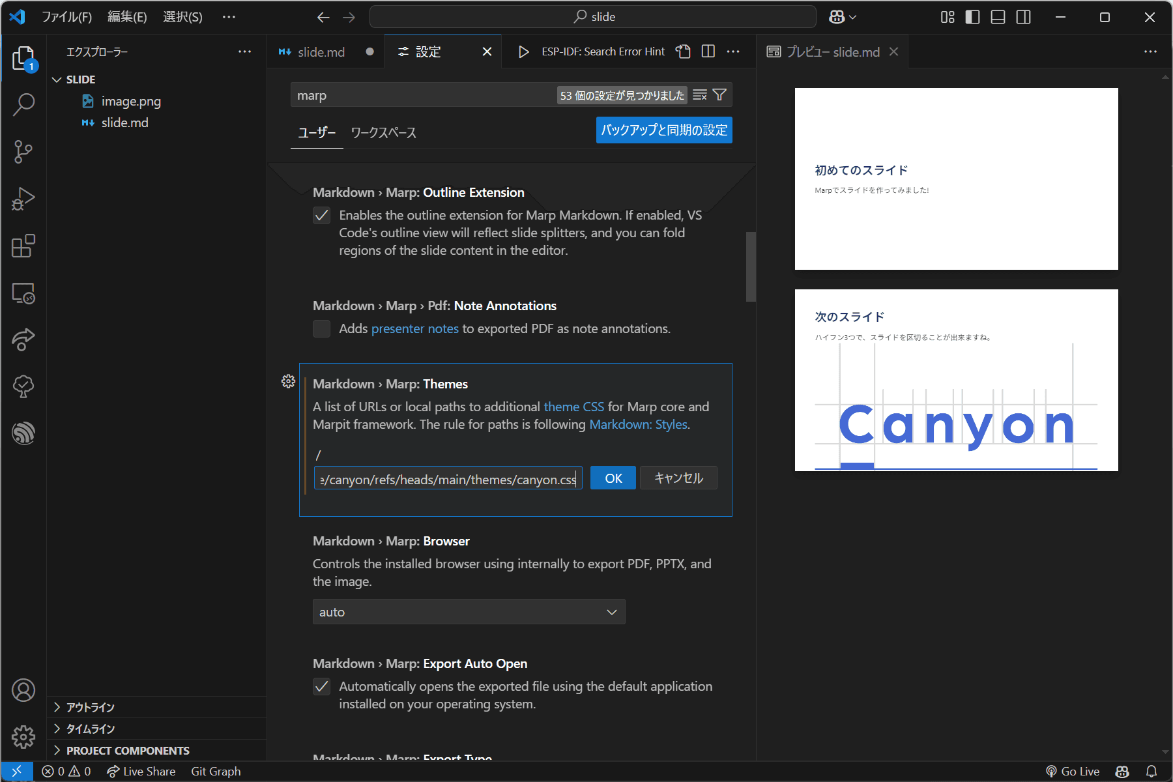Image resolution: width=1173 pixels, height=782 pixels.
Task: Clear settings search input icon
Action: tap(700, 95)
